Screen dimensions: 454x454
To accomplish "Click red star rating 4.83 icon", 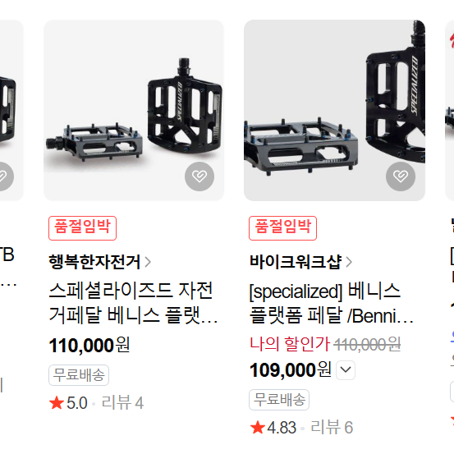I will (258, 428).
